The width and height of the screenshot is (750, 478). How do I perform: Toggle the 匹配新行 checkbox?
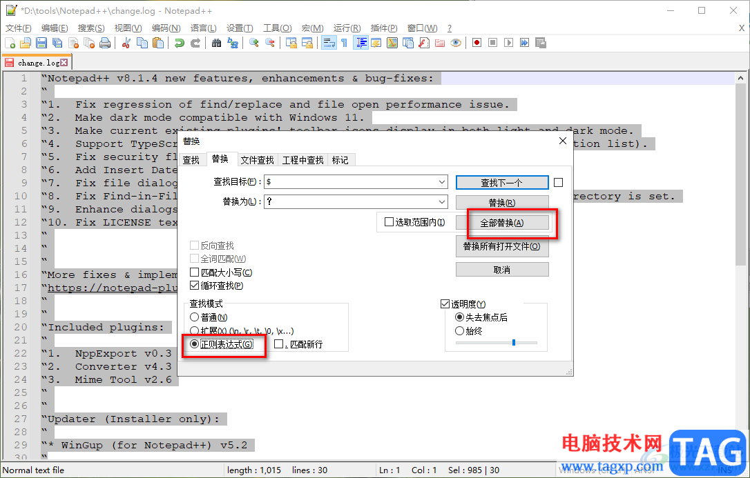278,343
